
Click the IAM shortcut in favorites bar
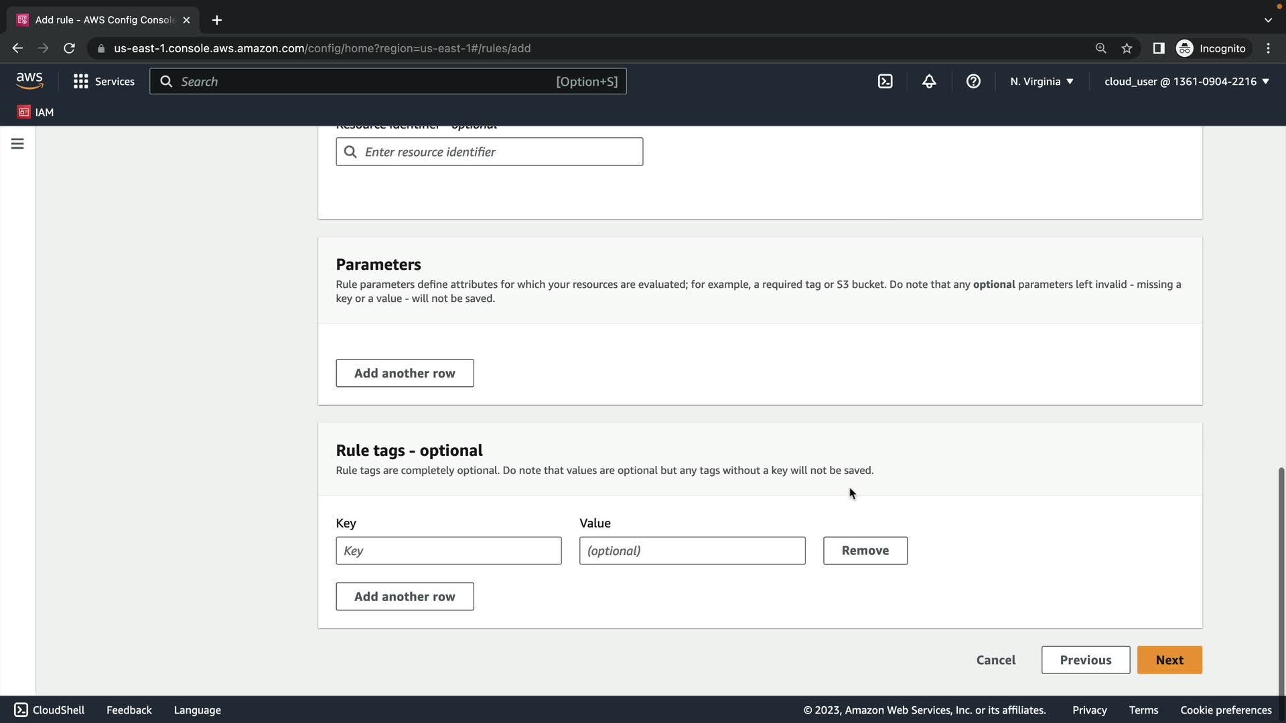tap(35, 112)
